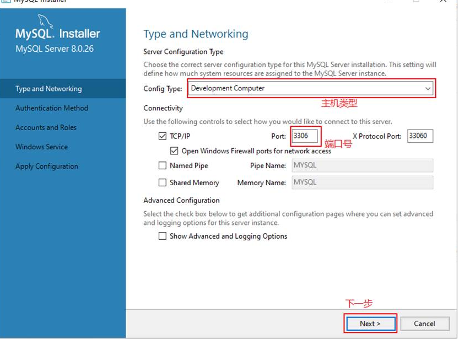Toggle Open Windows Firewall ports checkbox
Image resolution: width=459 pixels, height=339 pixels.
pos(174,151)
